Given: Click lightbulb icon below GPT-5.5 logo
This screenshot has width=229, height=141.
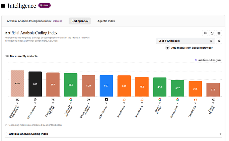Looking at the screenshot, I should (x=35, y=103).
